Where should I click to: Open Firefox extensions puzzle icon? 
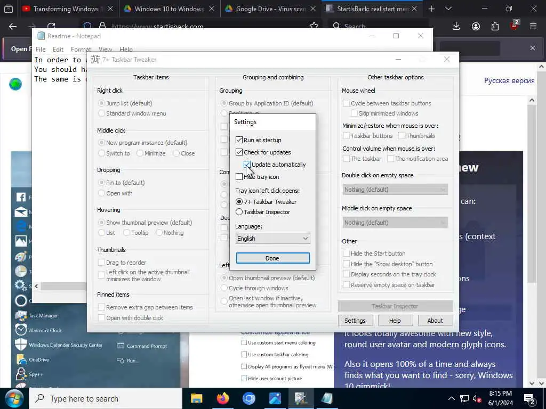click(495, 26)
